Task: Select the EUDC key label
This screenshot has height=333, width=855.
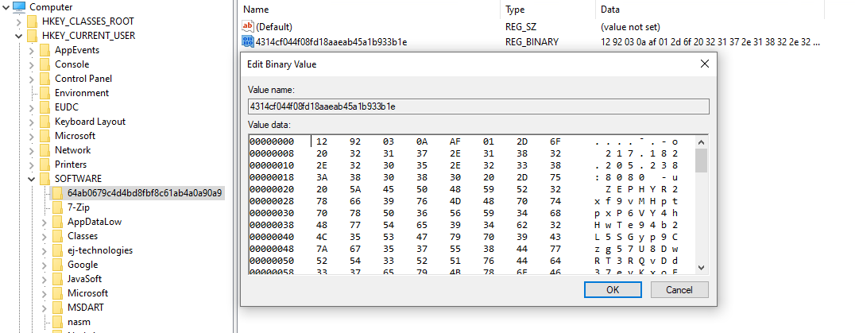Action: (67, 107)
